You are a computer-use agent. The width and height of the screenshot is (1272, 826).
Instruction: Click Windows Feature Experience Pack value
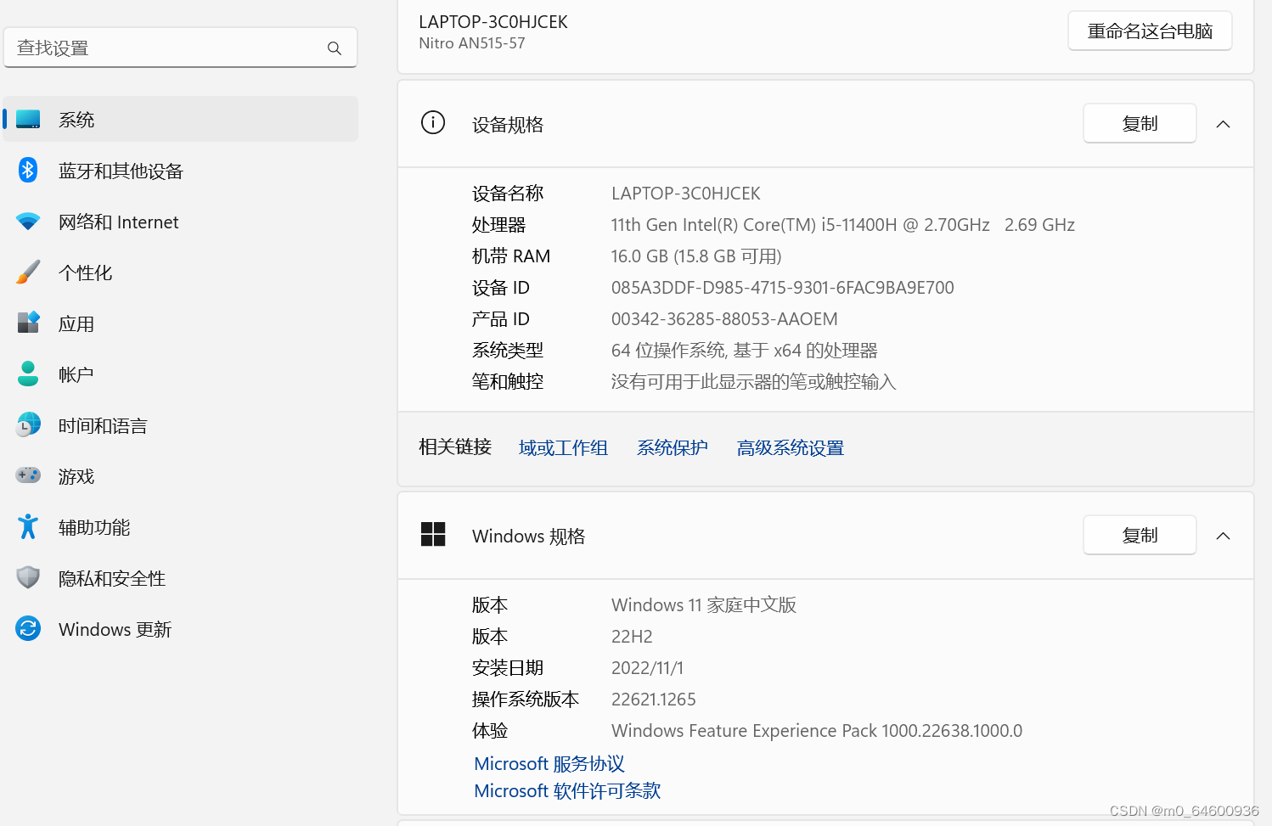point(817,731)
